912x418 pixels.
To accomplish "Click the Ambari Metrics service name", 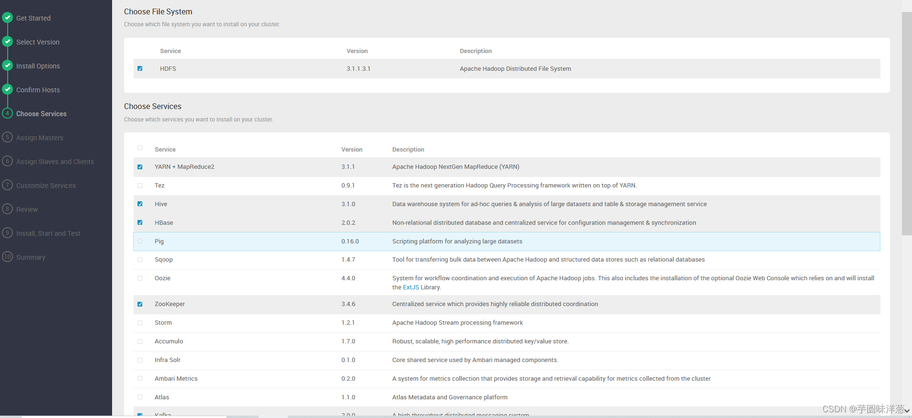I will [x=176, y=379].
